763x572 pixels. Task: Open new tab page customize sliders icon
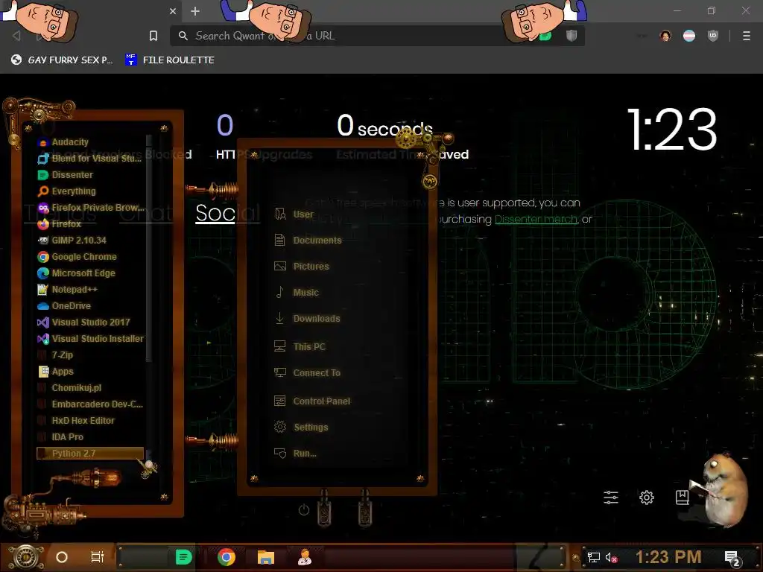click(611, 497)
